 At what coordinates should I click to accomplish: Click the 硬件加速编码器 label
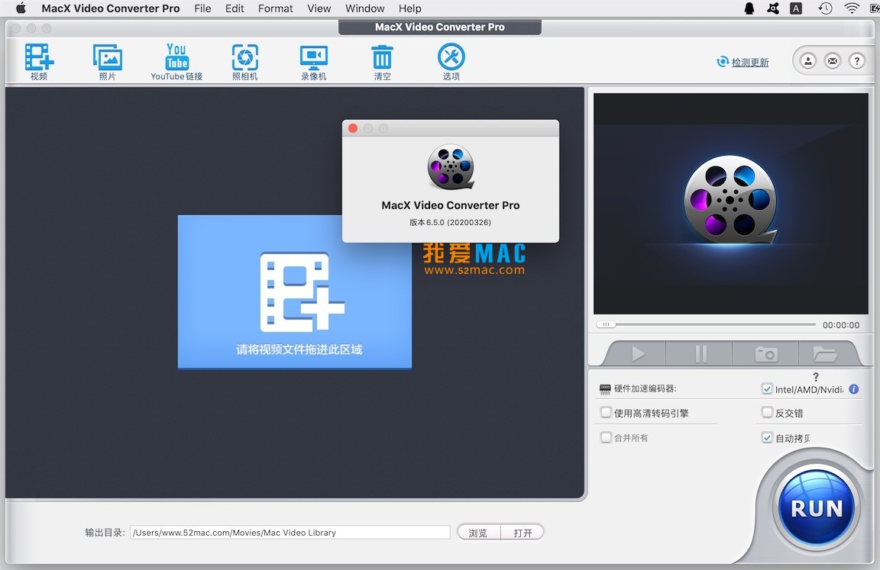pyautogui.click(x=645, y=388)
